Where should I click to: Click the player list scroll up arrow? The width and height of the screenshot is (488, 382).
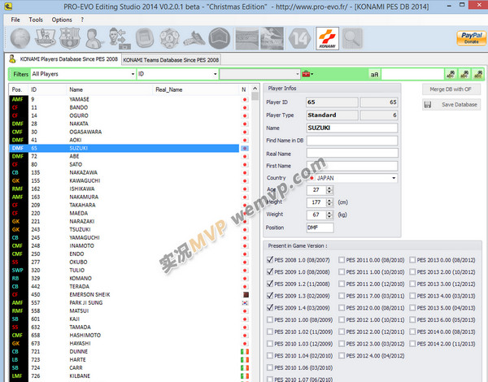(x=255, y=89)
